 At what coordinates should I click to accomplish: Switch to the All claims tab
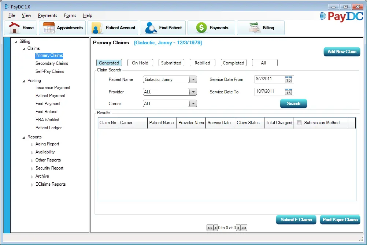pyautogui.click(x=264, y=63)
